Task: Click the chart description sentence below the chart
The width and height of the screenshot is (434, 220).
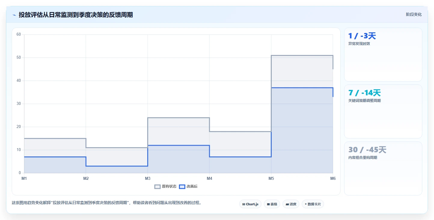Action: 106,203
